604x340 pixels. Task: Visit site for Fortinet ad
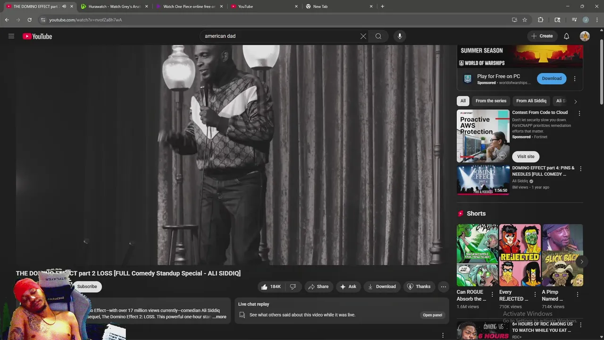(526, 156)
